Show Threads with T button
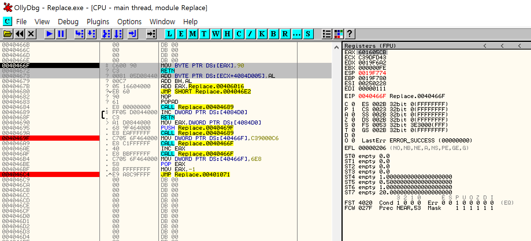This screenshot has height=241, width=531. click(204, 34)
